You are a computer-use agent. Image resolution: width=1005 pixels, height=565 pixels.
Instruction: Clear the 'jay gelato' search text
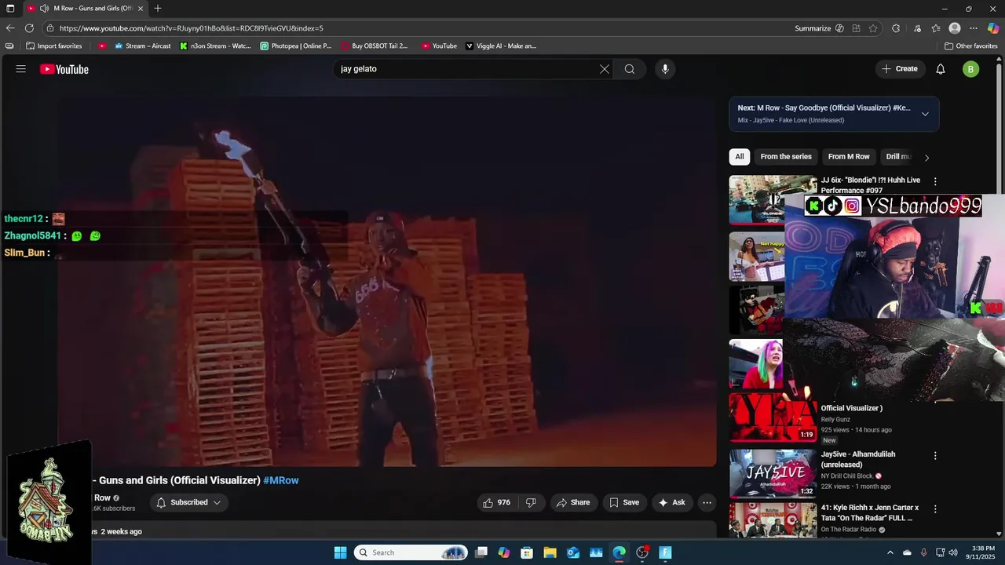[x=605, y=69]
